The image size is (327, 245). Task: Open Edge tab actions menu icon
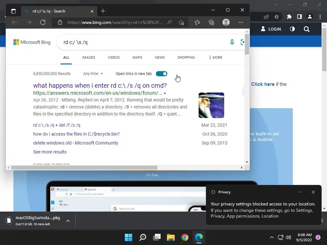13,11
